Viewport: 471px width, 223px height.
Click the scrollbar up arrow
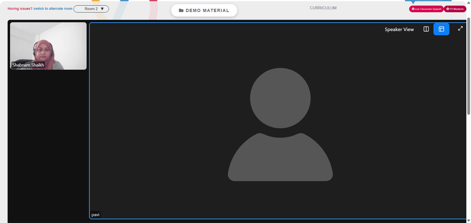[469, 2]
